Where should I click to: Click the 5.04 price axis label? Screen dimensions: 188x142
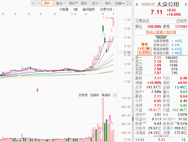[127, 52]
